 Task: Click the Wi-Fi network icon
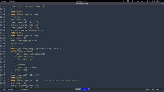(x=148, y=1)
